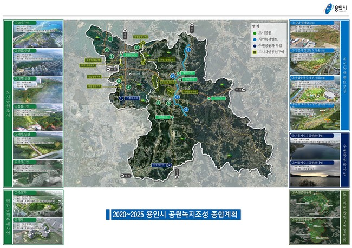Click the navy 이동저수지 map label

pos(159,165)
